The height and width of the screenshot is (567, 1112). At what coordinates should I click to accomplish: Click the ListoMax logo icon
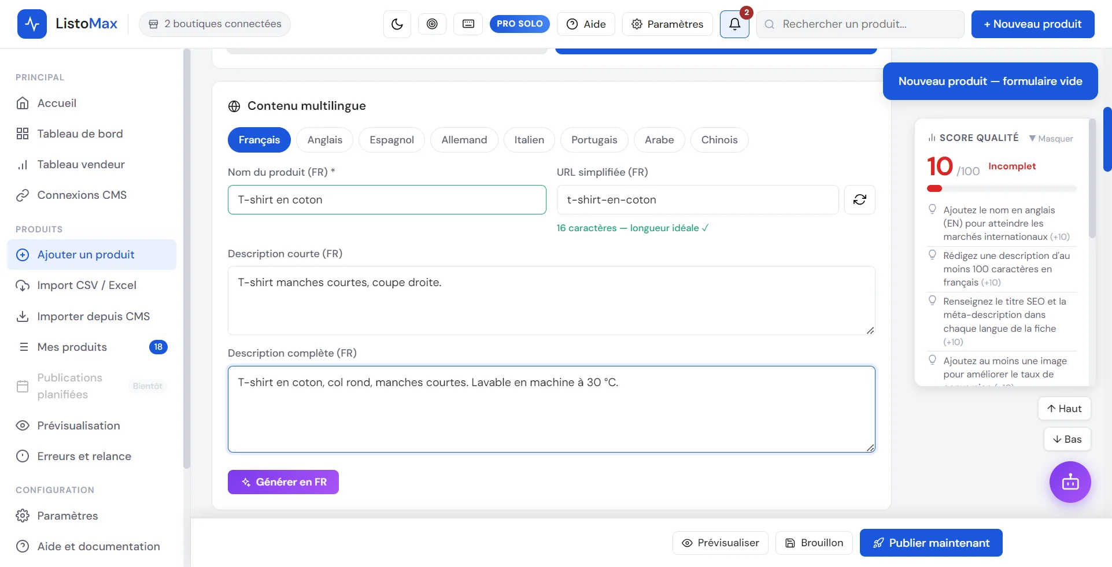[32, 24]
